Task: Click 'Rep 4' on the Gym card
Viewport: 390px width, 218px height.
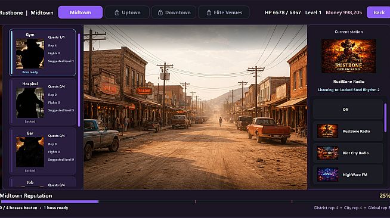Action: pos(52,45)
